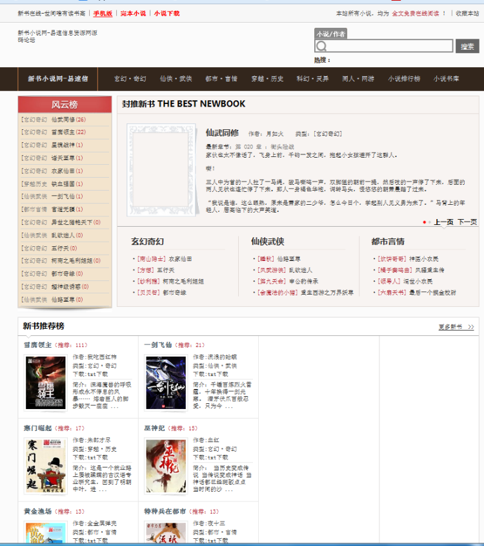Open 小说排行榜 in the nav bar
484x546 pixels.
tap(404, 79)
